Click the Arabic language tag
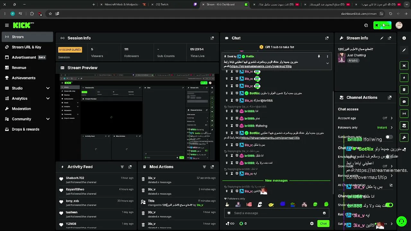The image size is (411, 231). pos(353,61)
